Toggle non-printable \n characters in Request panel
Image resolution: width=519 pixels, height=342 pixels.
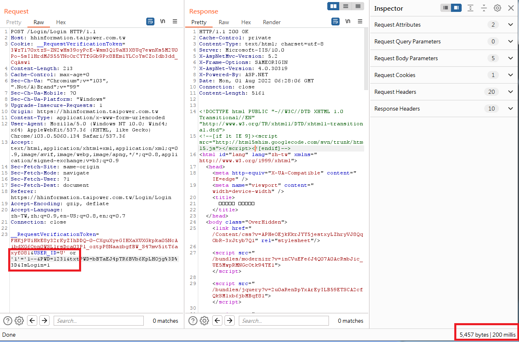163,21
